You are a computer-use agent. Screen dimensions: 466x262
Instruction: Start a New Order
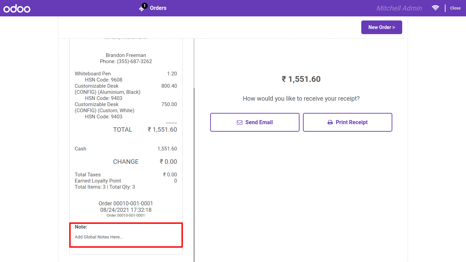382,27
